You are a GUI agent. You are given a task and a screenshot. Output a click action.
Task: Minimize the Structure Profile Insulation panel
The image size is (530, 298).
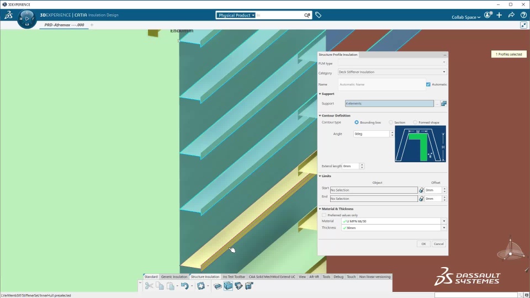pyautogui.click(x=445, y=55)
